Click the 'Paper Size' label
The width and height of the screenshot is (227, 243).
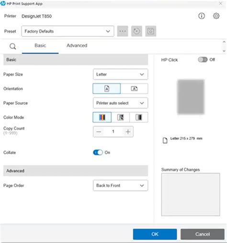click(13, 74)
